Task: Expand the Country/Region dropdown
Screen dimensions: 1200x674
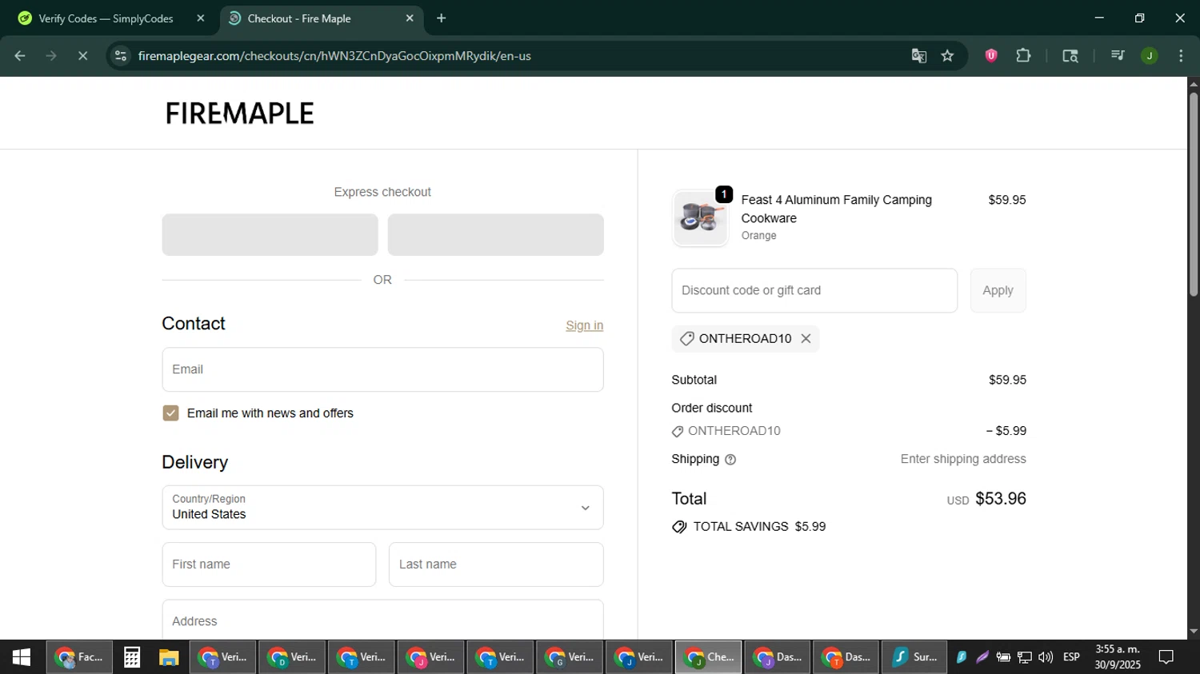Action: pos(382,508)
